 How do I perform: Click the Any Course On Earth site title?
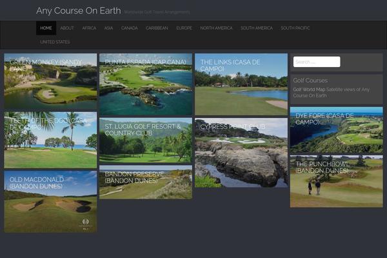coord(79,10)
